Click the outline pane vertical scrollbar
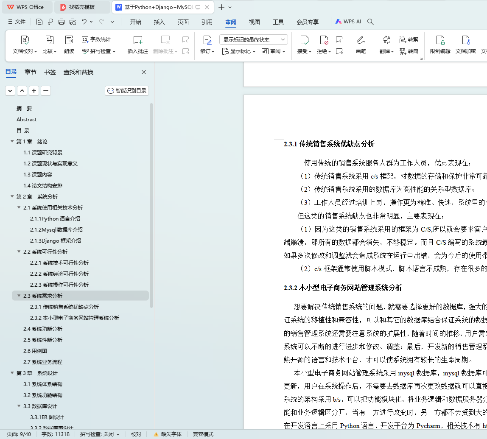This screenshot has height=439, width=487. (151, 205)
